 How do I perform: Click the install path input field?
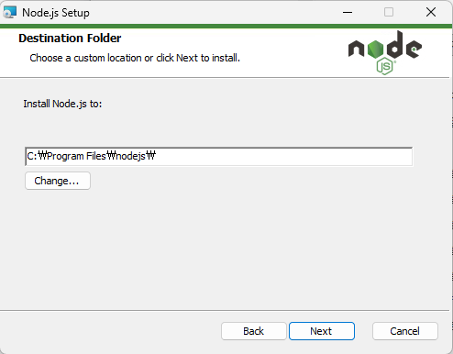click(218, 157)
